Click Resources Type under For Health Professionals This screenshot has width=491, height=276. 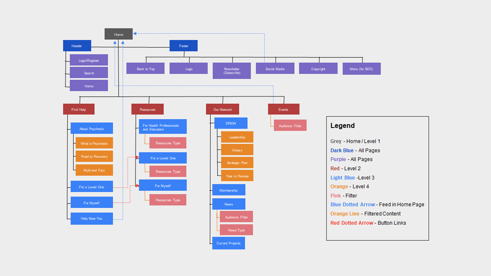point(168,143)
